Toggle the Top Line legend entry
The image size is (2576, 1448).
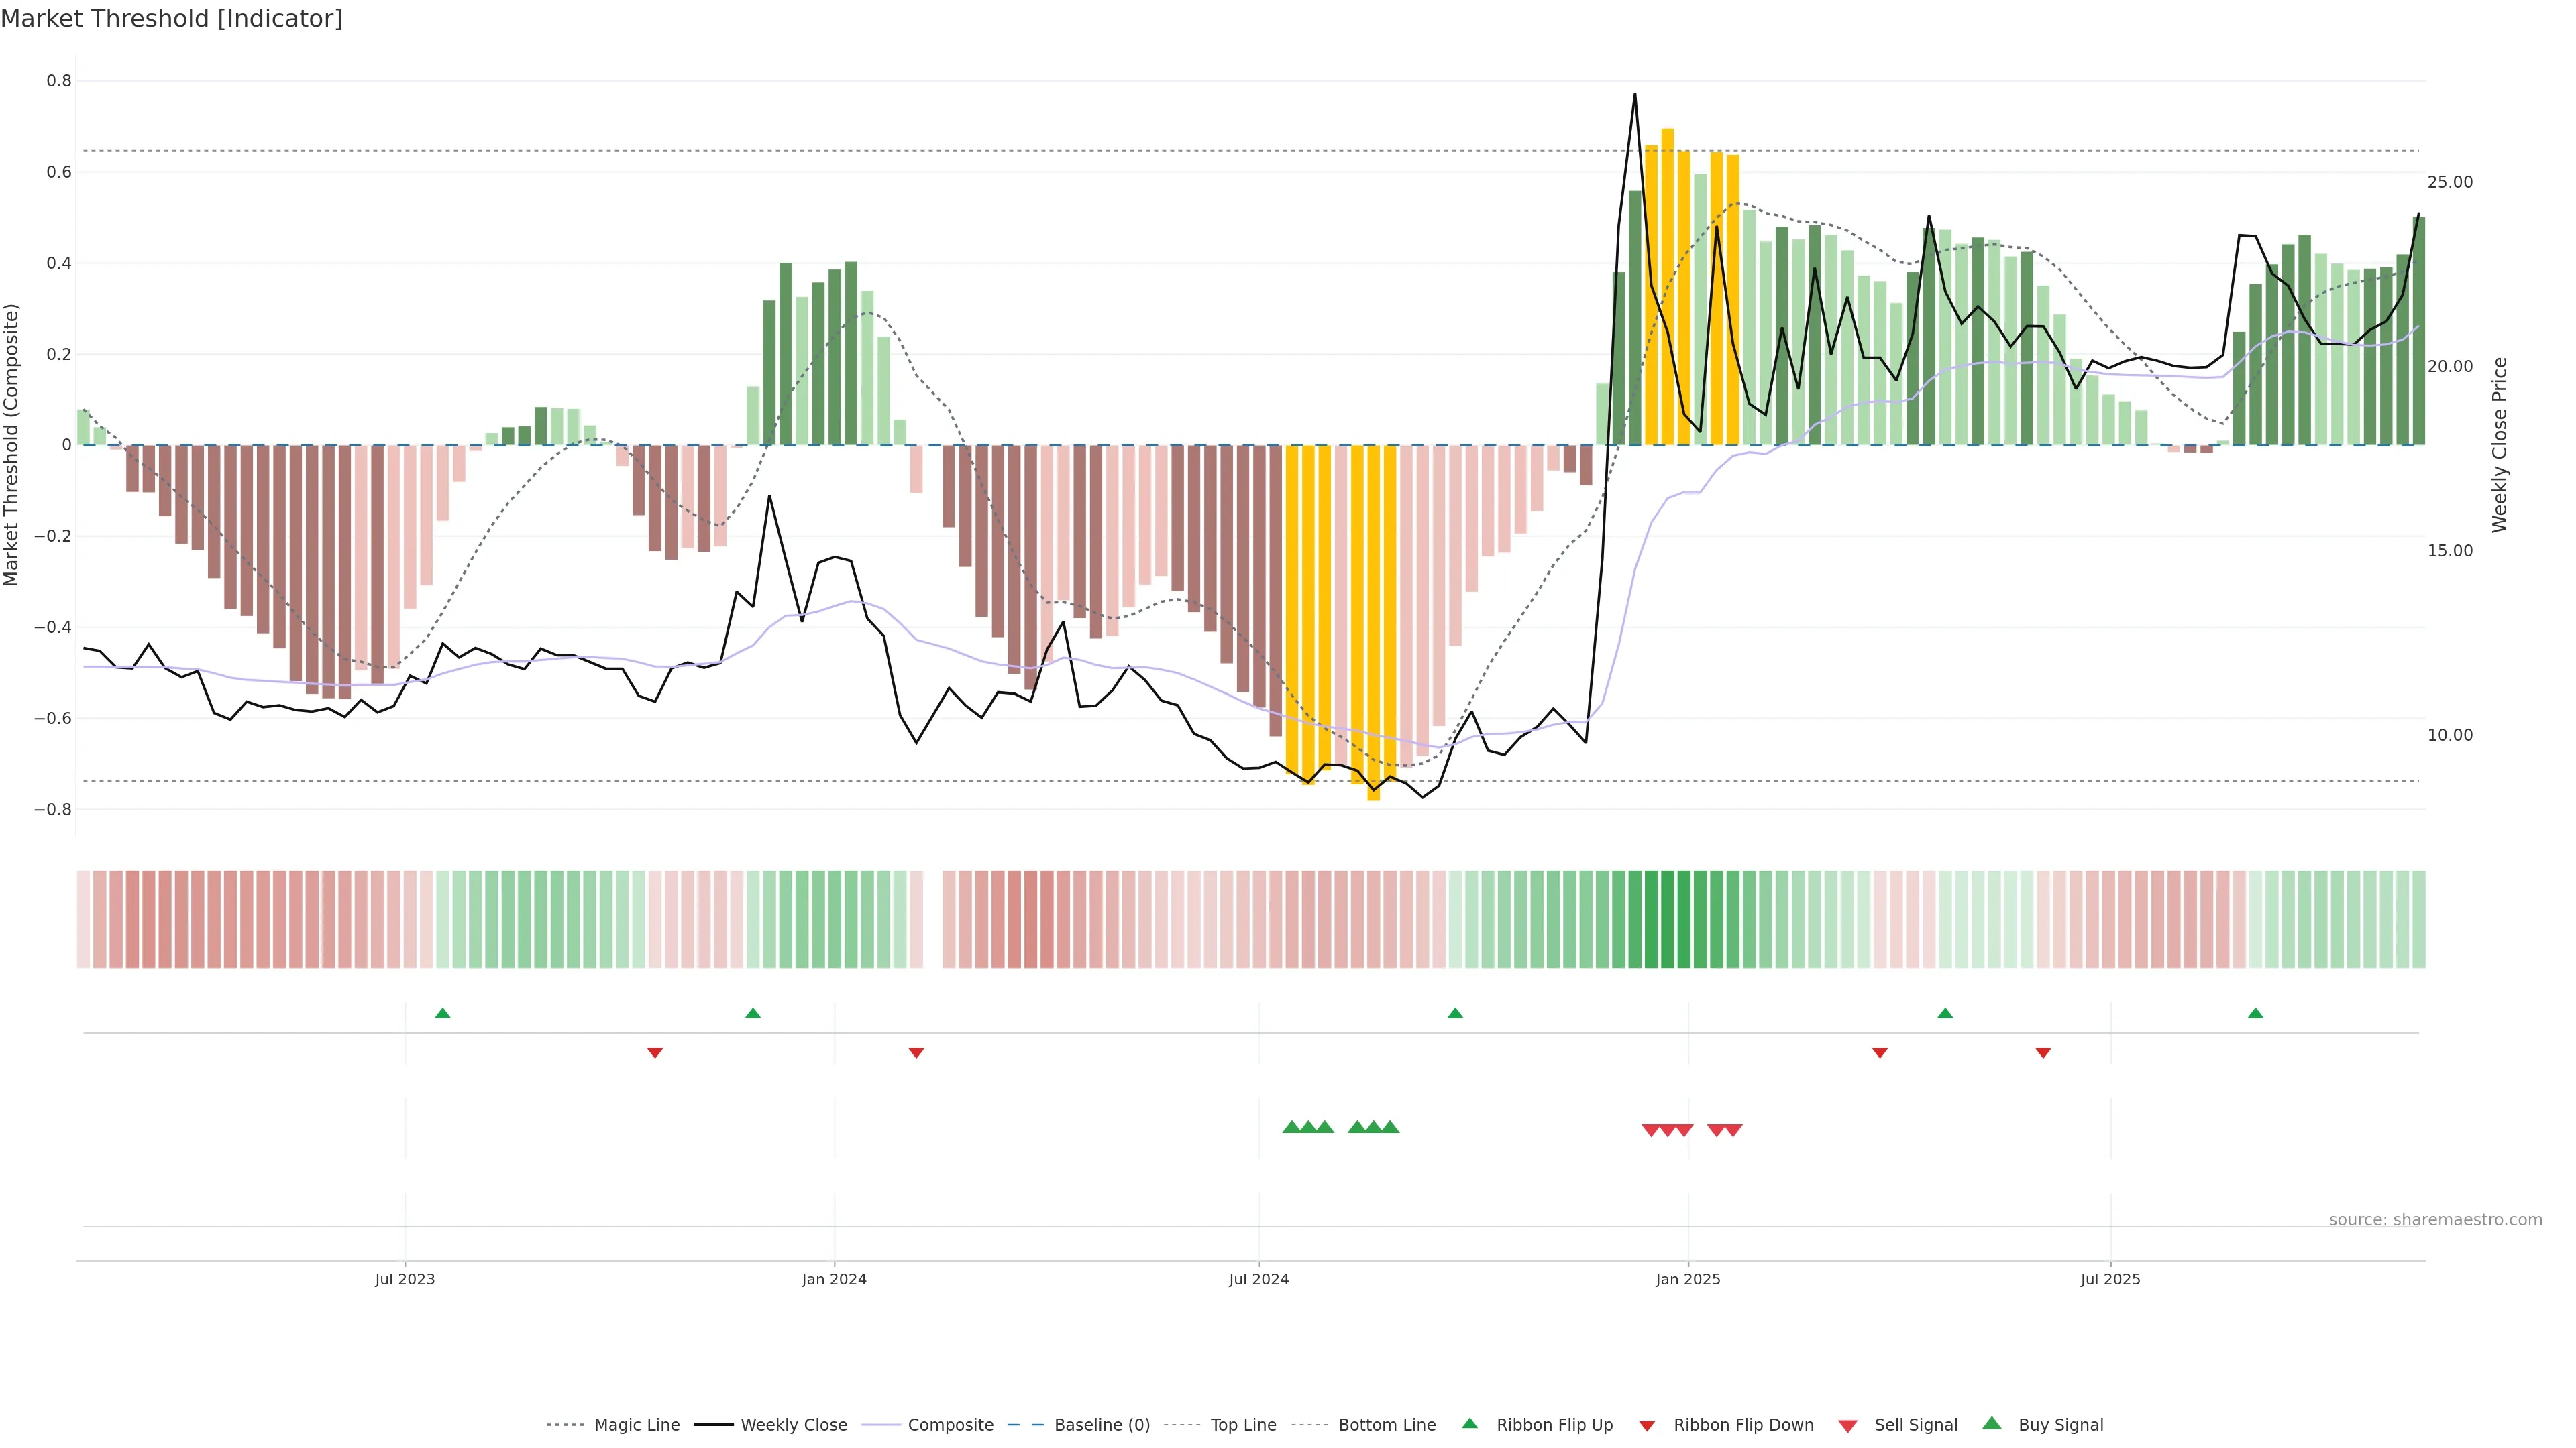[x=1243, y=1425]
